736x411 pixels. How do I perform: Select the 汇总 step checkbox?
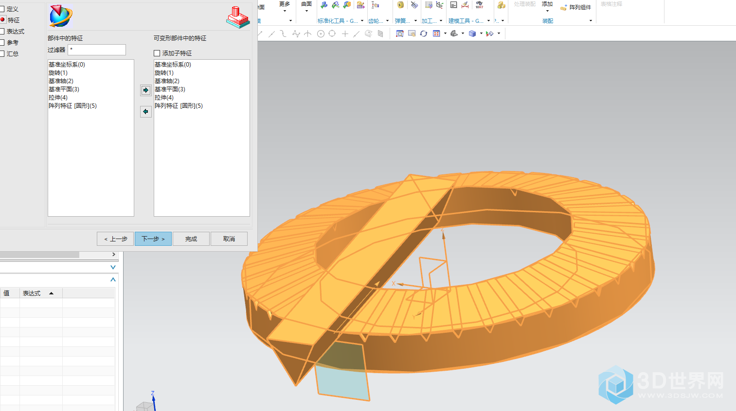[x=2, y=53]
